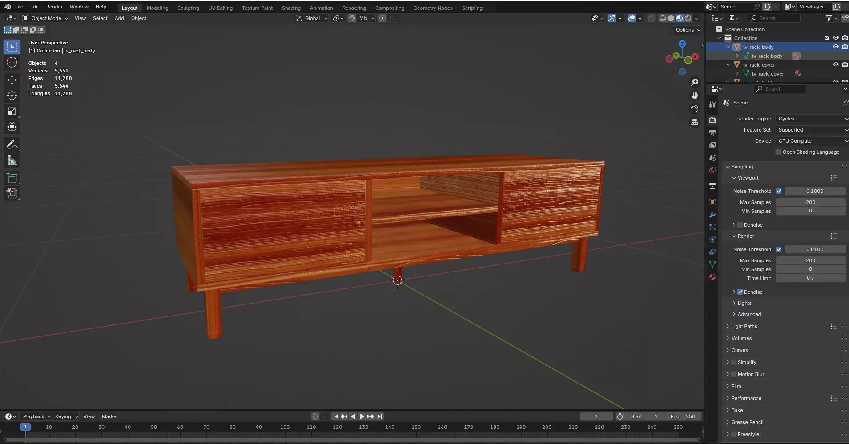Hide tv_rack_cover in viewport

click(836, 64)
